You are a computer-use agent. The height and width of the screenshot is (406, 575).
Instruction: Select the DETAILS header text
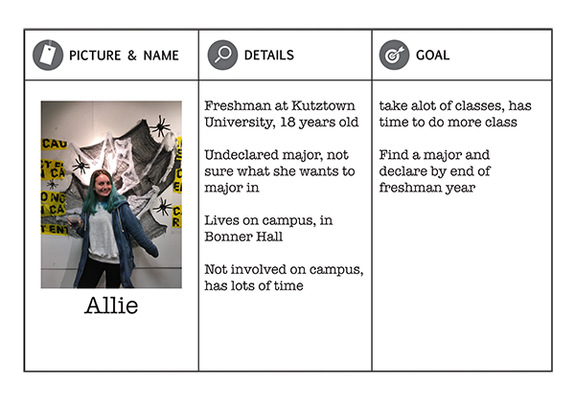(269, 55)
